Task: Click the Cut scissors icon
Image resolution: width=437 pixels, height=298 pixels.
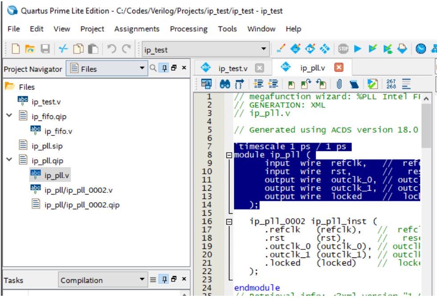Action: point(63,49)
